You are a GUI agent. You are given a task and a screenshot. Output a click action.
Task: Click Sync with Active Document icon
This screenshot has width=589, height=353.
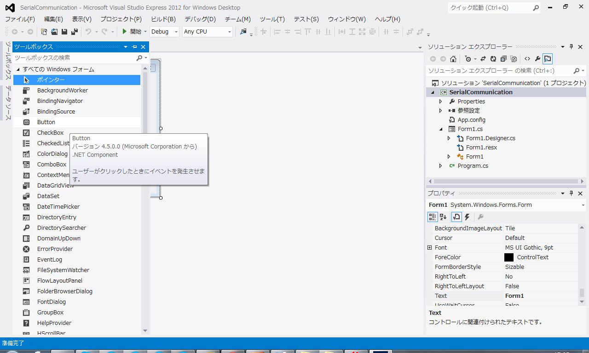483,59
